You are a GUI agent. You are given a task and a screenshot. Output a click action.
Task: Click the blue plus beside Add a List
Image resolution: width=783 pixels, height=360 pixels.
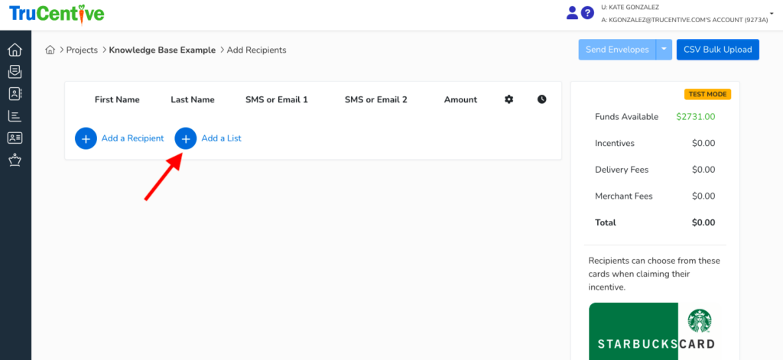[186, 138]
